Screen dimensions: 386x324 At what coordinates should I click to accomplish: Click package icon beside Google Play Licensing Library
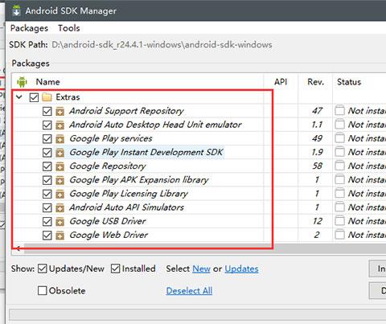[x=60, y=194]
